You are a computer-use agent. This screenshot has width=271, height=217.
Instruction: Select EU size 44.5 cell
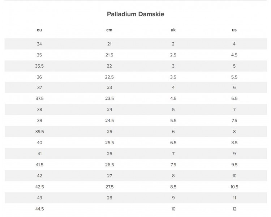39,209
